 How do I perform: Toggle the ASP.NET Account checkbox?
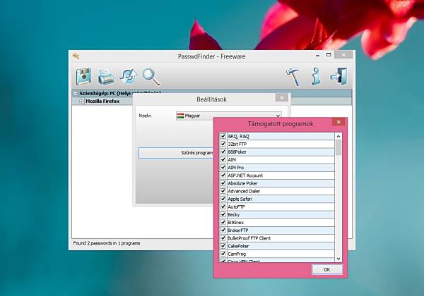[223, 175]
